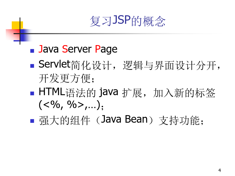The width and height of the screenshot is (235, 176).
Task: Select the text Java Server Page
Action: 78,49
